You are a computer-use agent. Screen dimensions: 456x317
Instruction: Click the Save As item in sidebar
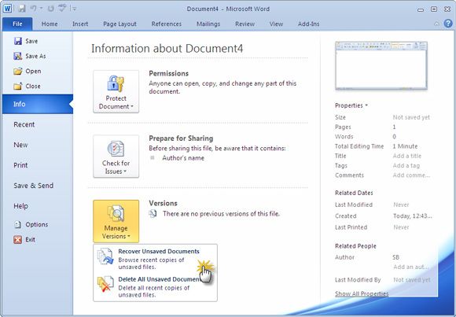(x=30, y=56)
